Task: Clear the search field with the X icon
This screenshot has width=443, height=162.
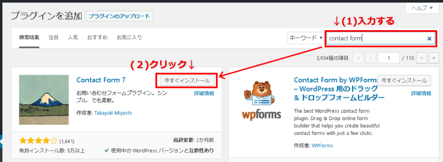Action: coord(429,38)
